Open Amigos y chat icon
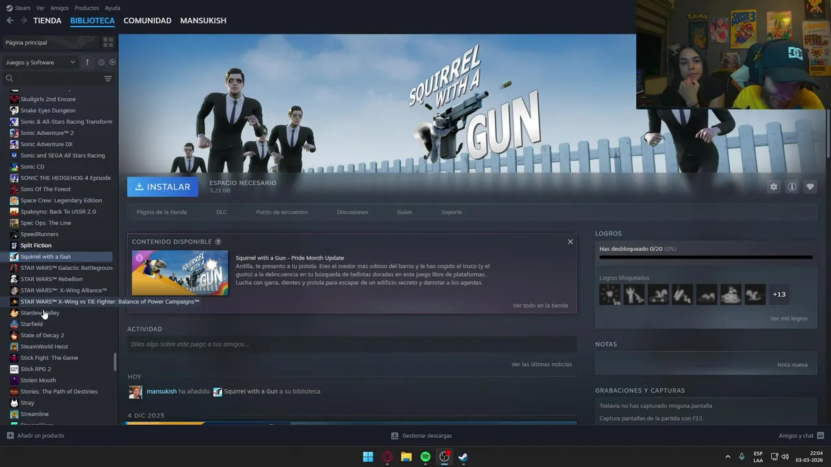The height and width of the screenshot is (467, 831). pos(820,436)
